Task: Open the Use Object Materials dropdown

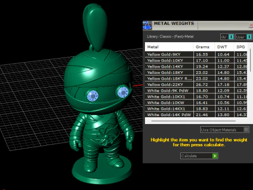Action: pos(225,130)
